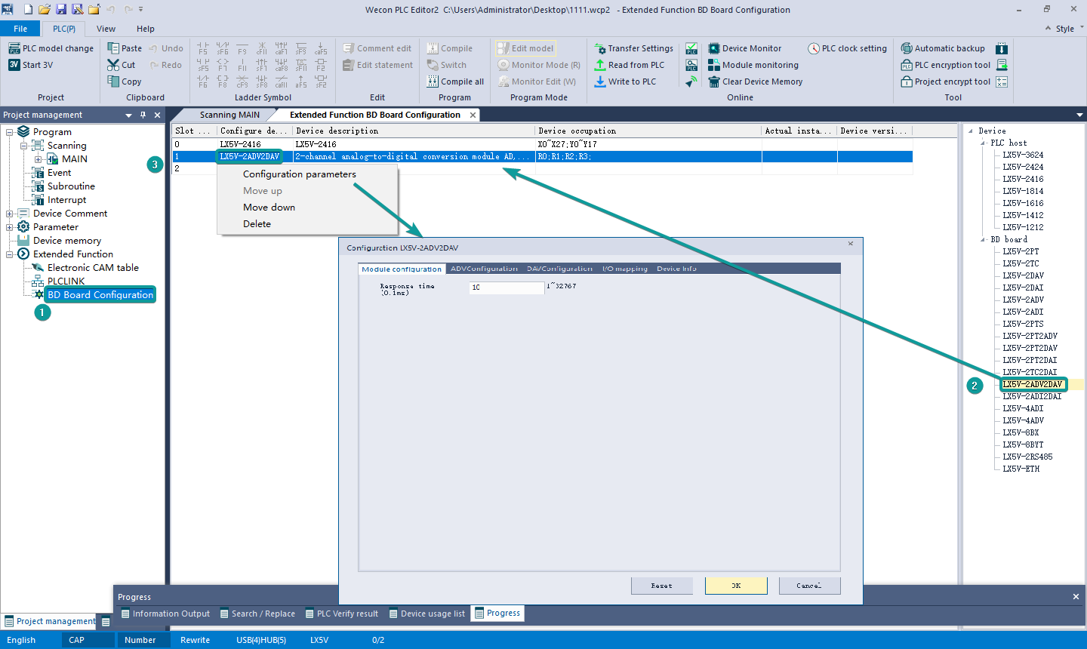Open the File menu
This screenshot has width=1087, height=649.
coord(20,29)
